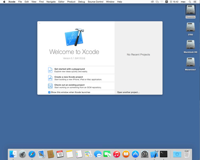Open Maps from the Dock
Viewport: 200px width, 160px height.
pos(88,154)
